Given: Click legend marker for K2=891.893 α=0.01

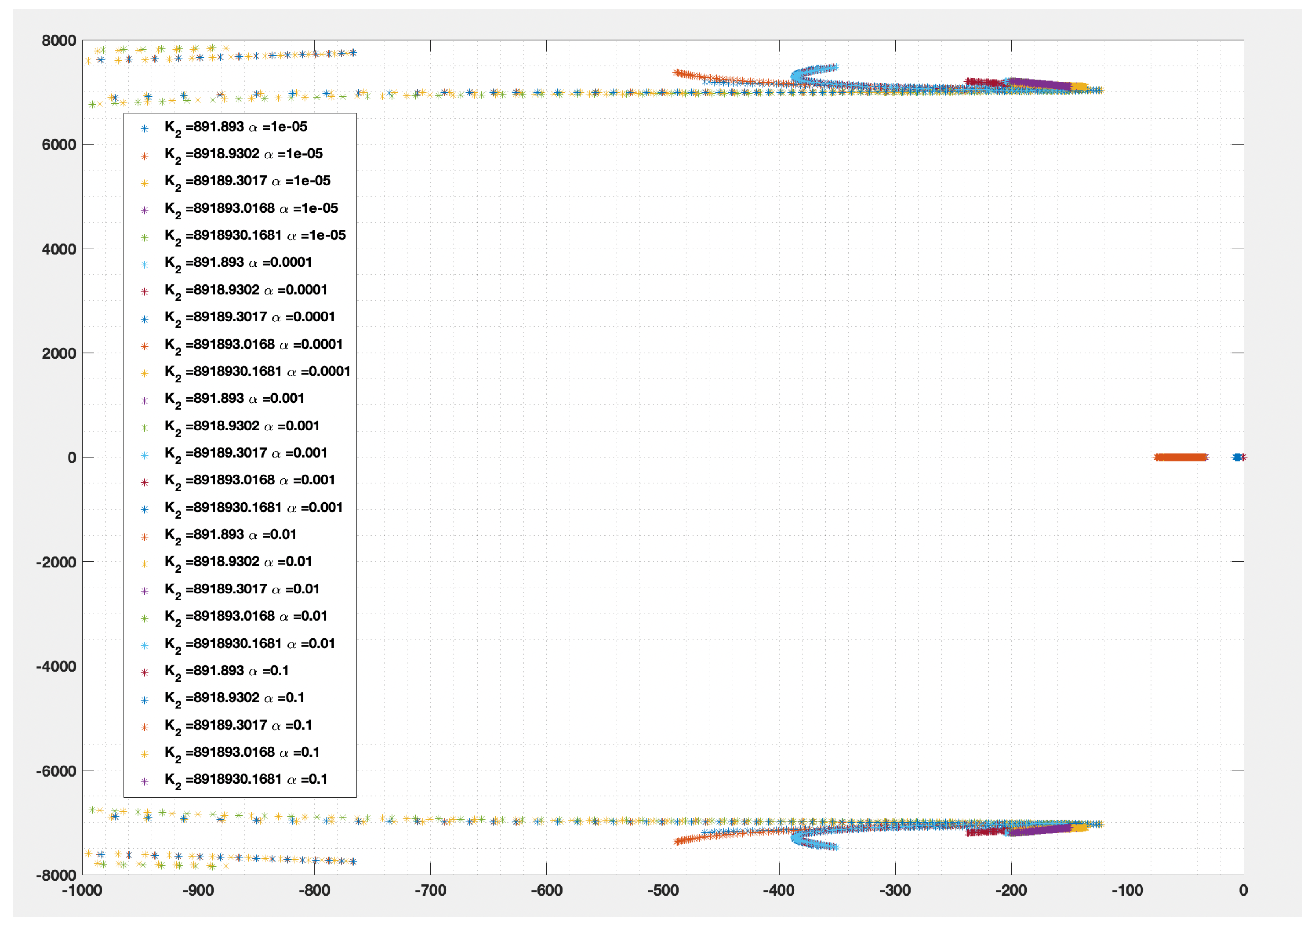Looking at the screenshot, I should [144, 537].
